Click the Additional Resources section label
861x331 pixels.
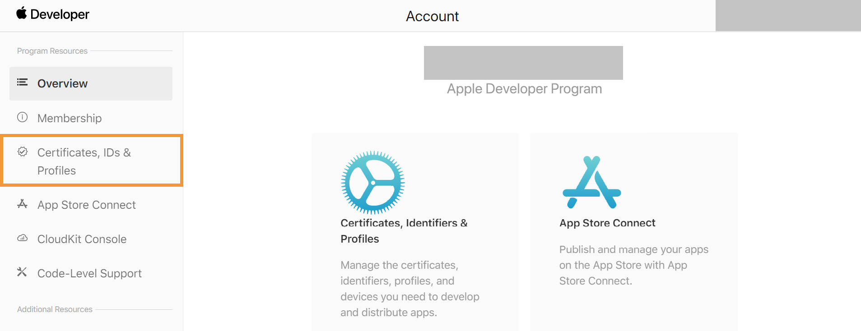click(55, 309)
